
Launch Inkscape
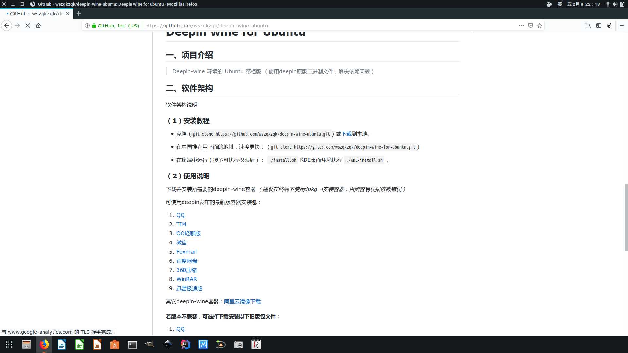[x=168, y=345]
